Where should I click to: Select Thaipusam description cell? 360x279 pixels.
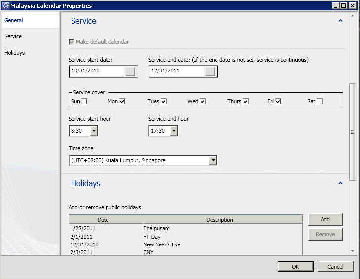point(156,228)
